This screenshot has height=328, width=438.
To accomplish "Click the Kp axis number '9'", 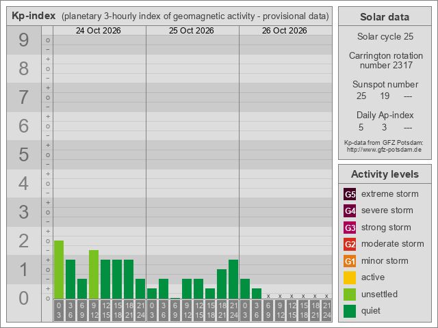I will click(24, 40).
